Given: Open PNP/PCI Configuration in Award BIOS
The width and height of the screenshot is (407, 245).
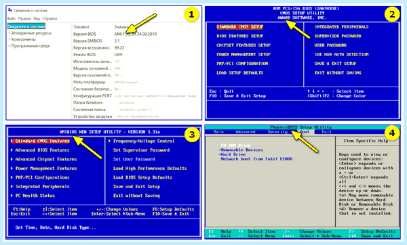Looking at the screenshot, I should (242, 64).
